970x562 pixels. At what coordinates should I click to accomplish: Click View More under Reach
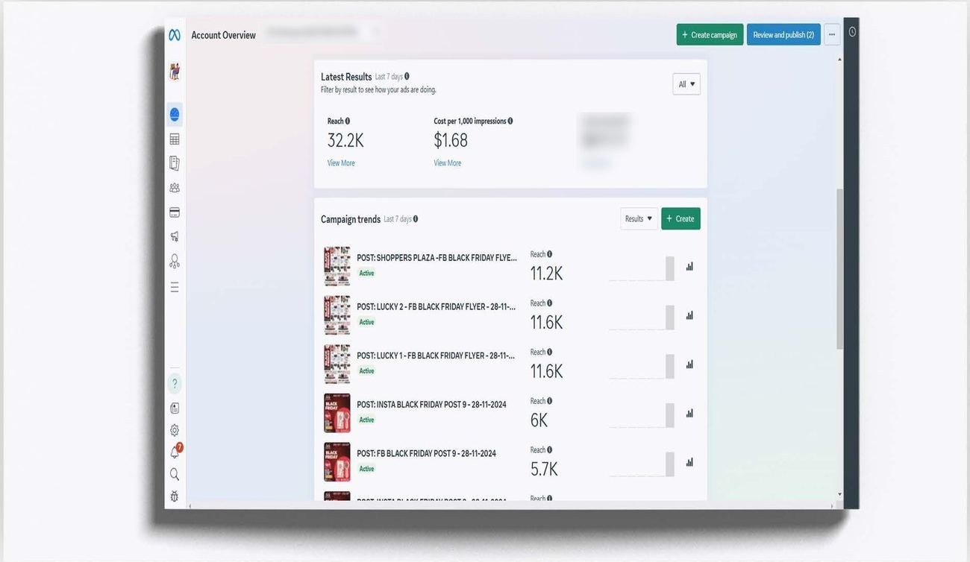click(x=341, y=163)
